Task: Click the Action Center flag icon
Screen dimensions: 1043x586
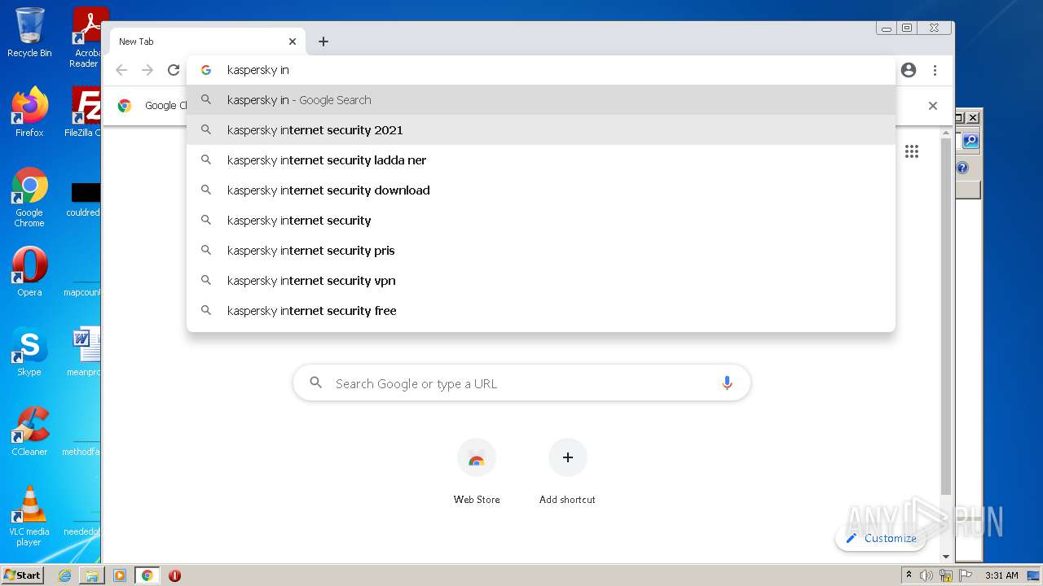Action: coord(965,575)
